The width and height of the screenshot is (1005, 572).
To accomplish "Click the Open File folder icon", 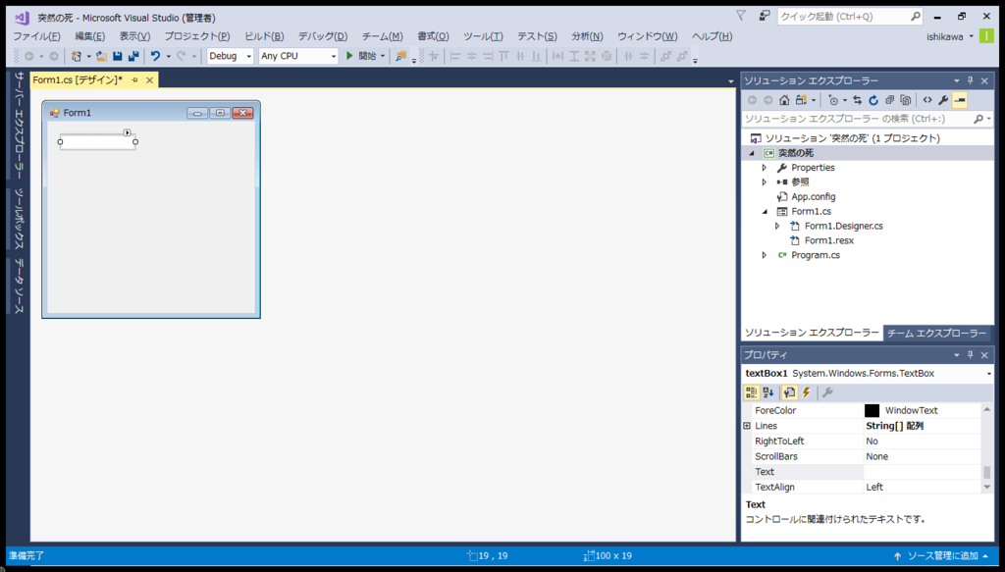I will point(101,56).
